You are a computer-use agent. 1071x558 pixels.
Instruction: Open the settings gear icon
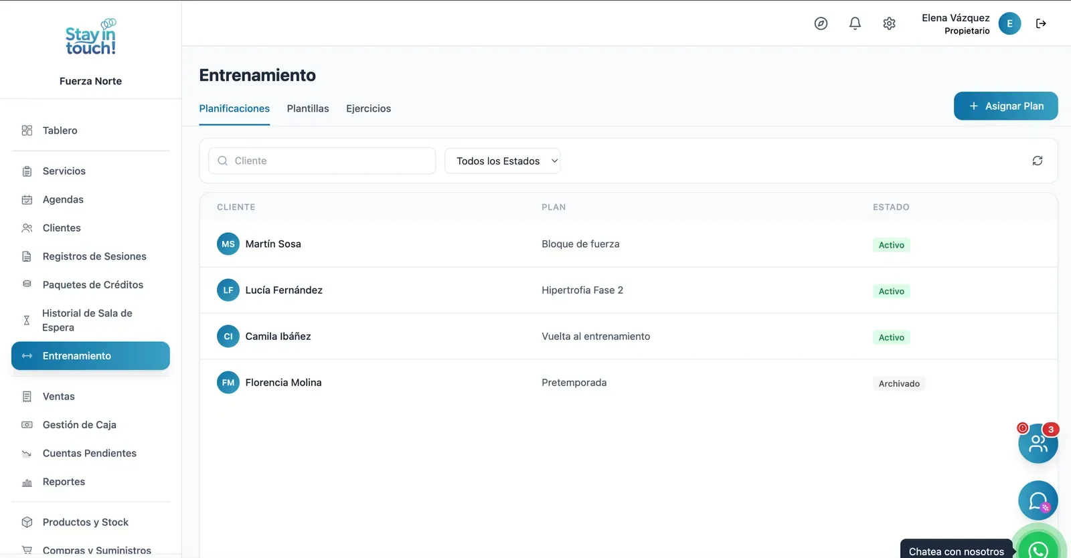[x=889, y=23]
